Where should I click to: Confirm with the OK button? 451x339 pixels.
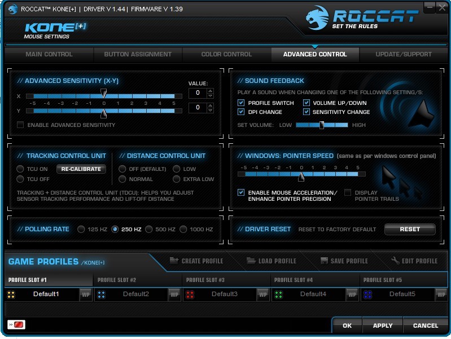[347, 325]
